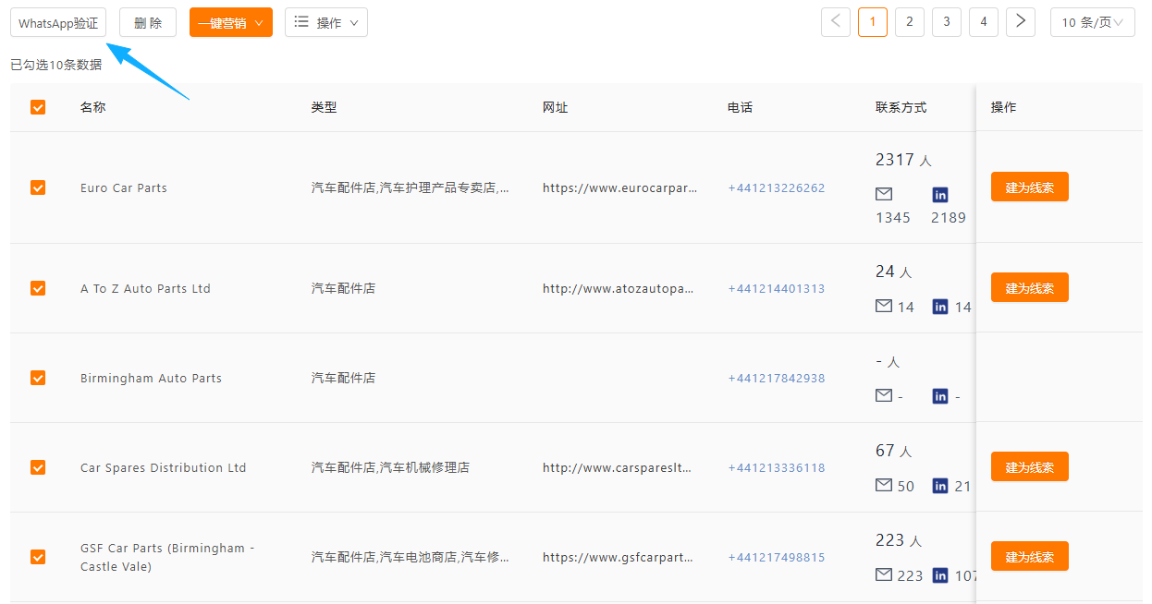The image size is (1152, 604).
Task: Uncheck the GSF Car Parts row
Action: coord(38,557)
